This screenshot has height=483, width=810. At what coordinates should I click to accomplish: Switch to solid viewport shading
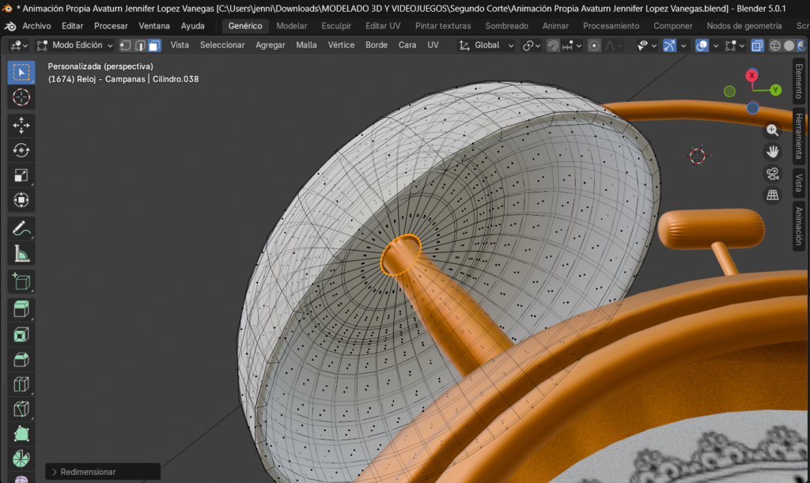coord(789,45)
